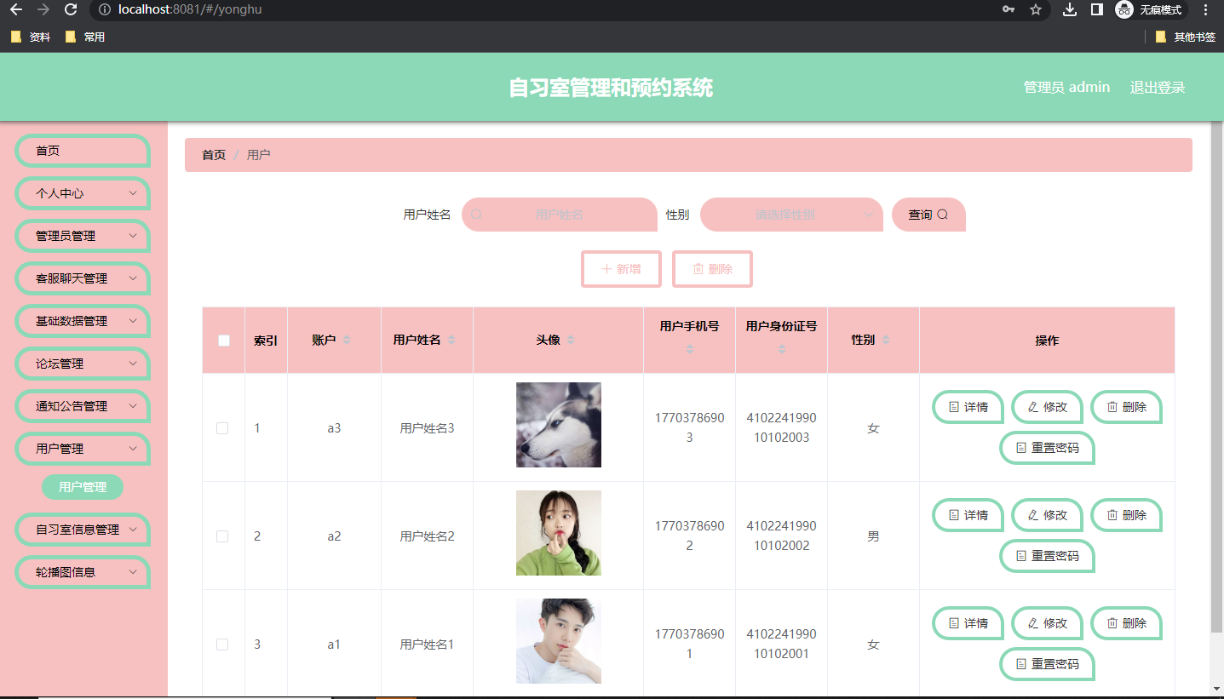Click the site info icon before localhost
This screenshot has width=1224, height=699.
[104, 9]
